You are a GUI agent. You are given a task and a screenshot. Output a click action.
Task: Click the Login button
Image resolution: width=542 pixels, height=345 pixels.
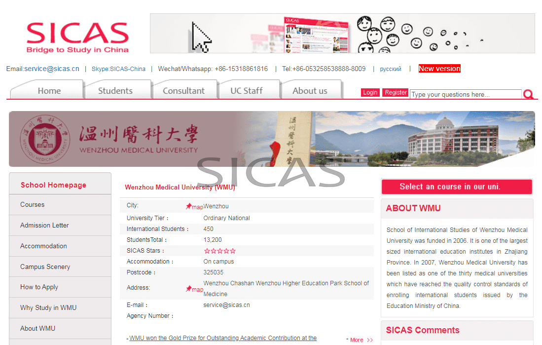[370, 92]
